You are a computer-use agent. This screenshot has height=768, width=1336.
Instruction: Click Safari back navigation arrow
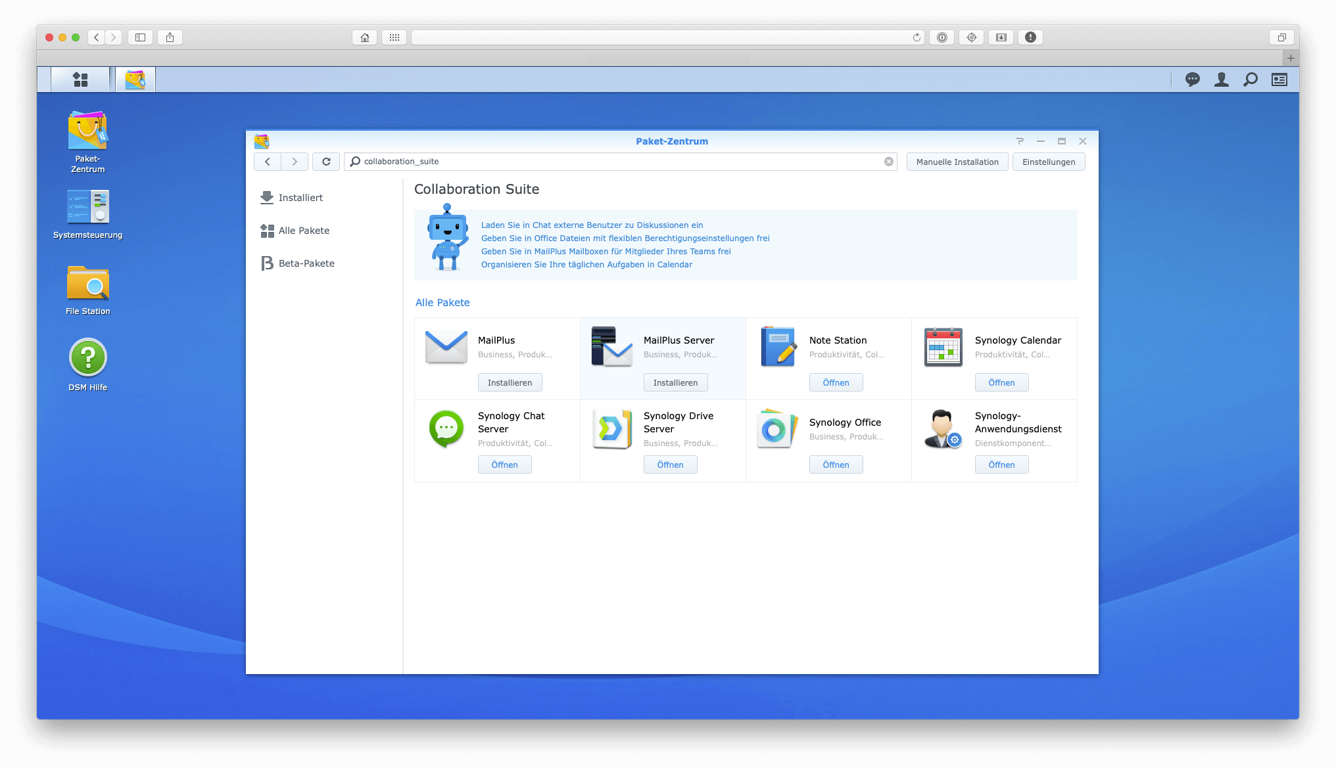coord(97,37)
